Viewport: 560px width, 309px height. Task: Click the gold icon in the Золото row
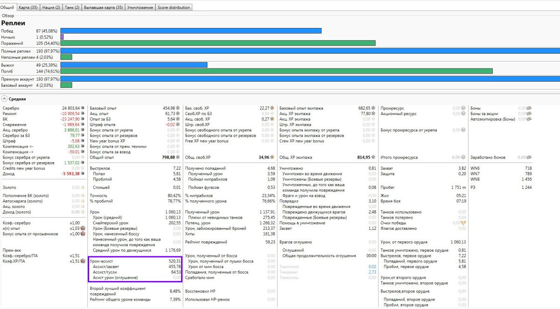tap(83, 187)
